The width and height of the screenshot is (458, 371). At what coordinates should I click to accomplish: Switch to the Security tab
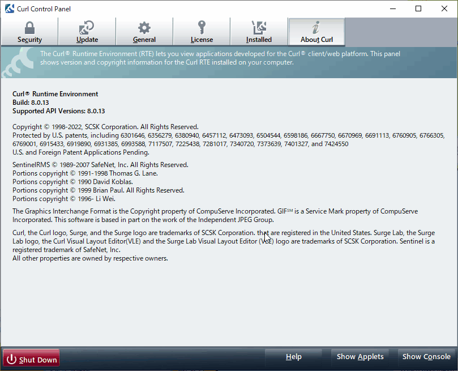[29, 32]
